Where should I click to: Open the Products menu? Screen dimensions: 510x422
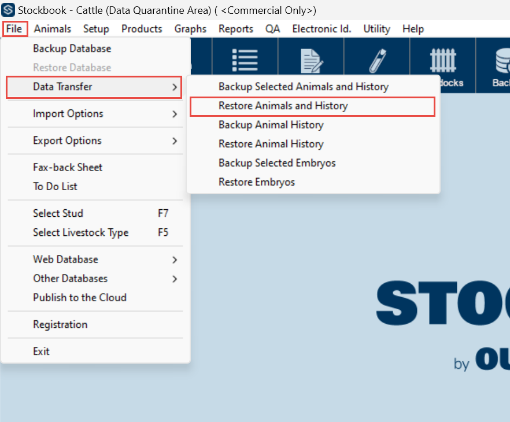point(142,29)
